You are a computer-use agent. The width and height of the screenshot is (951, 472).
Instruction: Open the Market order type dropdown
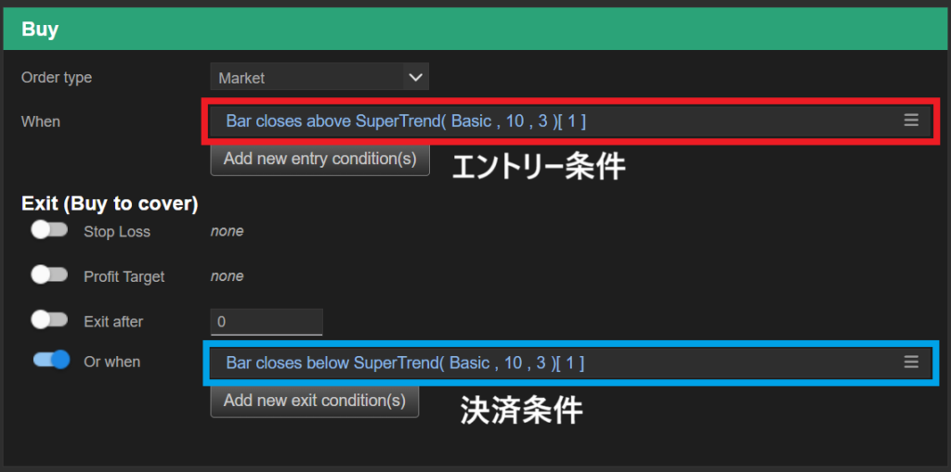(319, 78)
